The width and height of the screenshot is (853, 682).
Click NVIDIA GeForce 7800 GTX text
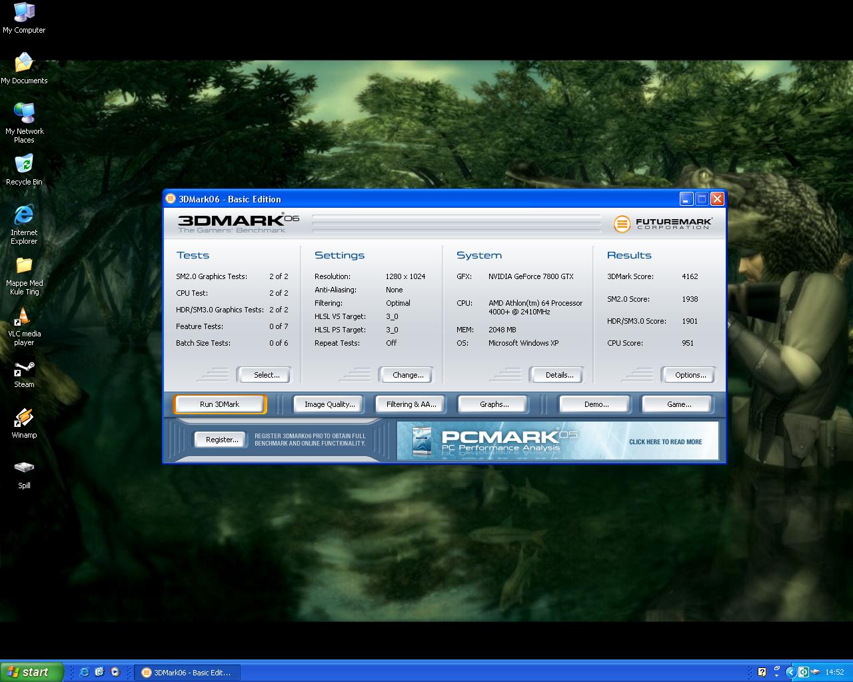coord(530,276)
